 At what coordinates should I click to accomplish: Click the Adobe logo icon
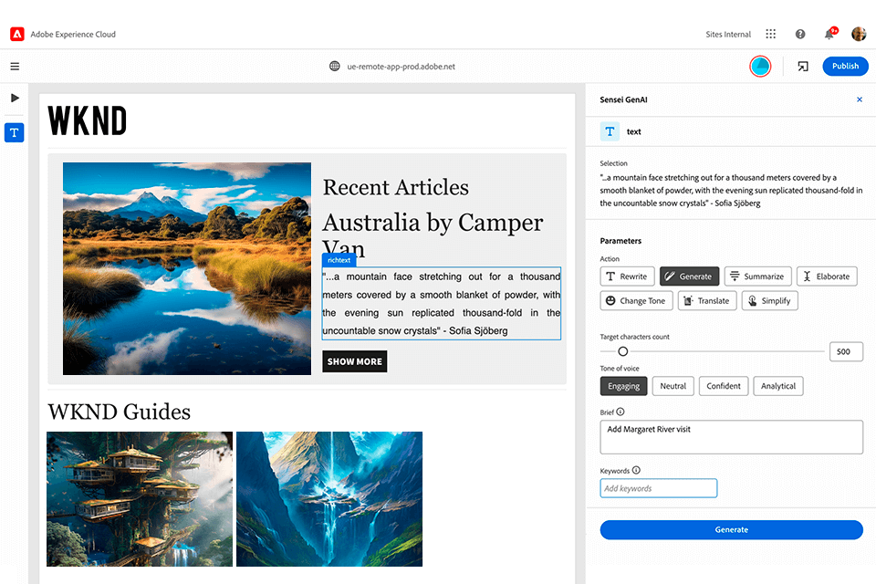tap(17, 34)
